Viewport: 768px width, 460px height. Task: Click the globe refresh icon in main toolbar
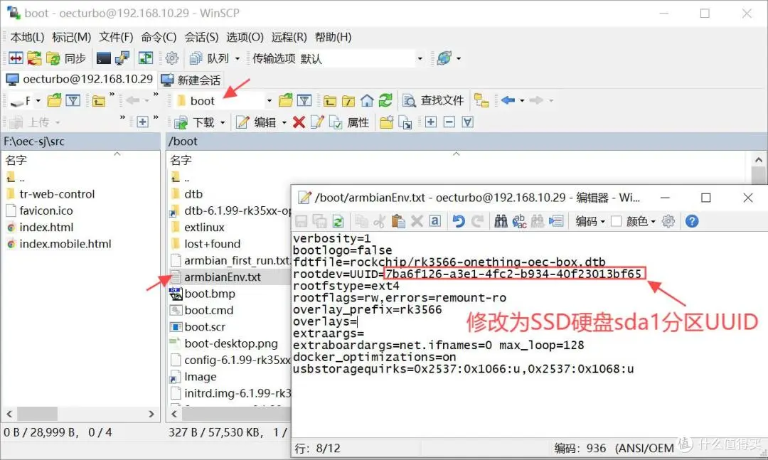pos(444,58)
